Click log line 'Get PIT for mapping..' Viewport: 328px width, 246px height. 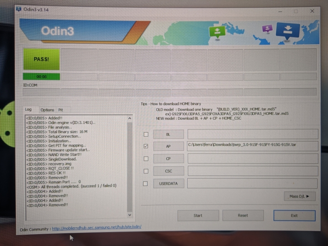pyautogui.click(x=56, y=145)
